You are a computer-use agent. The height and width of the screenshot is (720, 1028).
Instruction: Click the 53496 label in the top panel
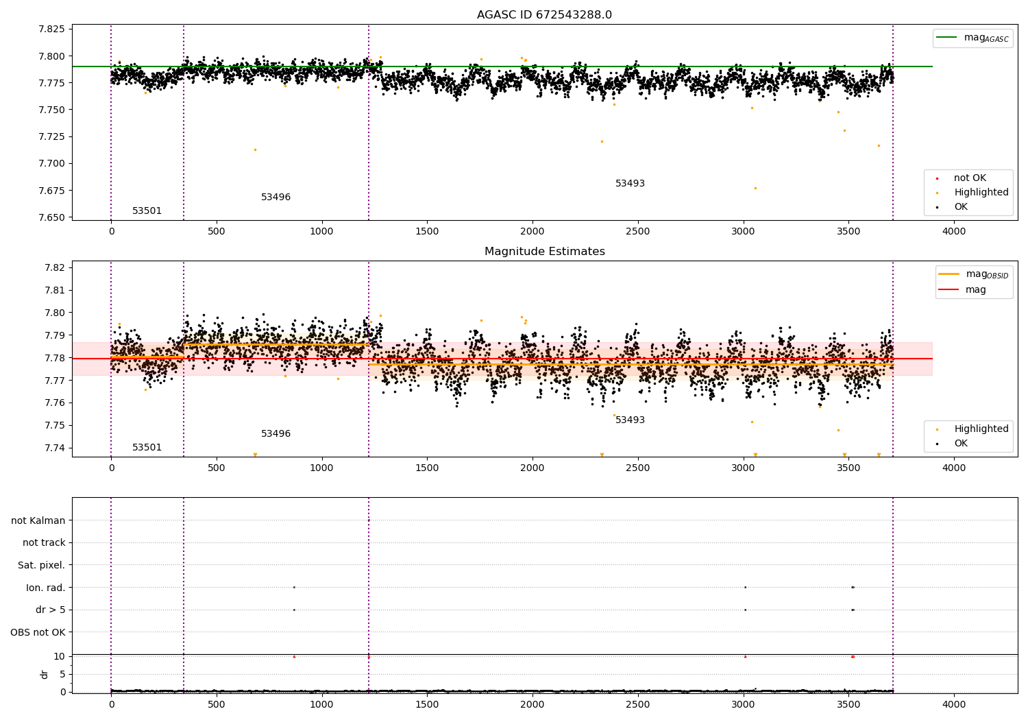pyautogui.click(x=276, y=197)
